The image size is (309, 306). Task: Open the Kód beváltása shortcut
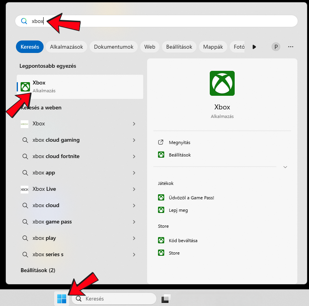point(183,240)
